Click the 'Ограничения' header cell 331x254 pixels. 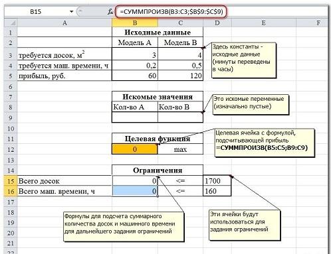pos(158,170)
